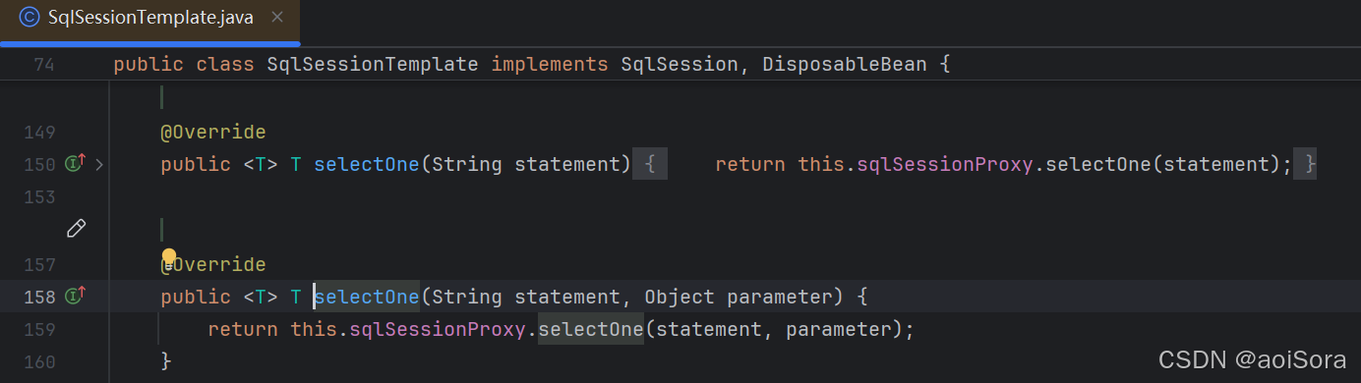
Task: Click the yellow intention bulb on line 157
Action: click(169, 257)
